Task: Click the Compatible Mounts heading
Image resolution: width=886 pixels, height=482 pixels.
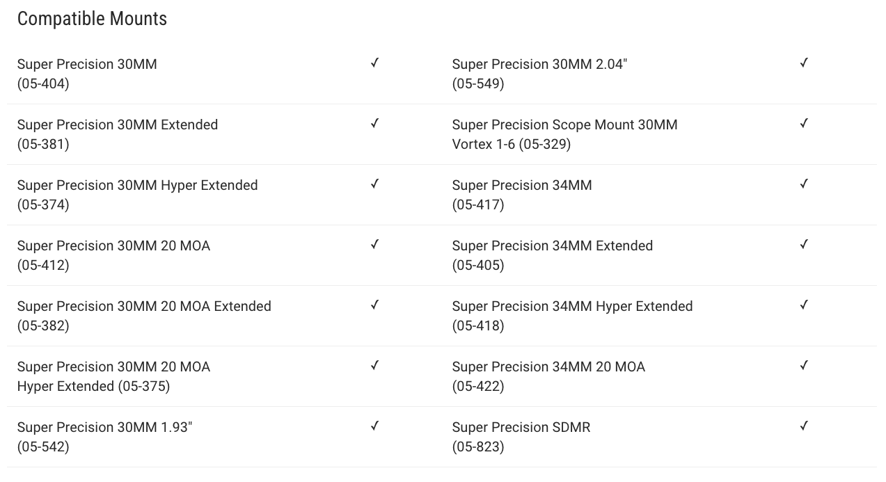Action: (x=92, y=19)
